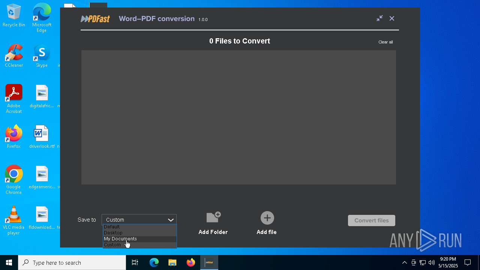Viewport: 480px width, 270px height.
Task: Click the empty files list area
Action: [238, 117]
